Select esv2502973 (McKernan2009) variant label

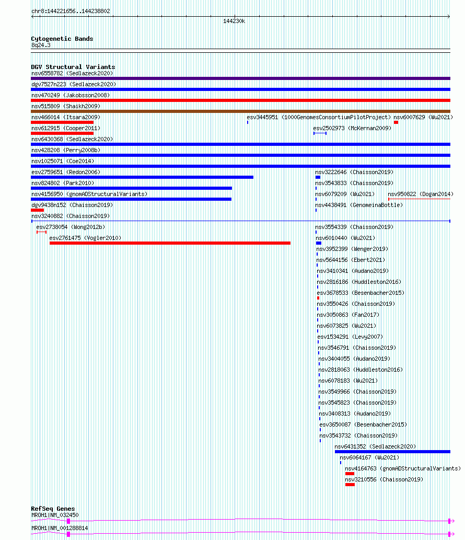(x=352, y=129)
